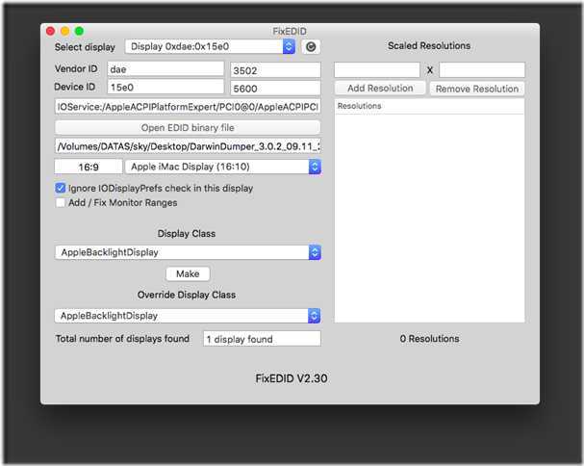Click Open EDID binary file button
Image resolution: width=584 pixels, height=466 pixels.
(x=188, y=127)
